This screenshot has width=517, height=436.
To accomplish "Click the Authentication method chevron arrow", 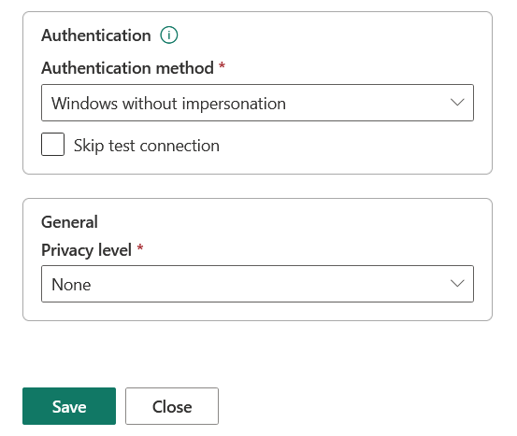I will click(x=457, y=103).
